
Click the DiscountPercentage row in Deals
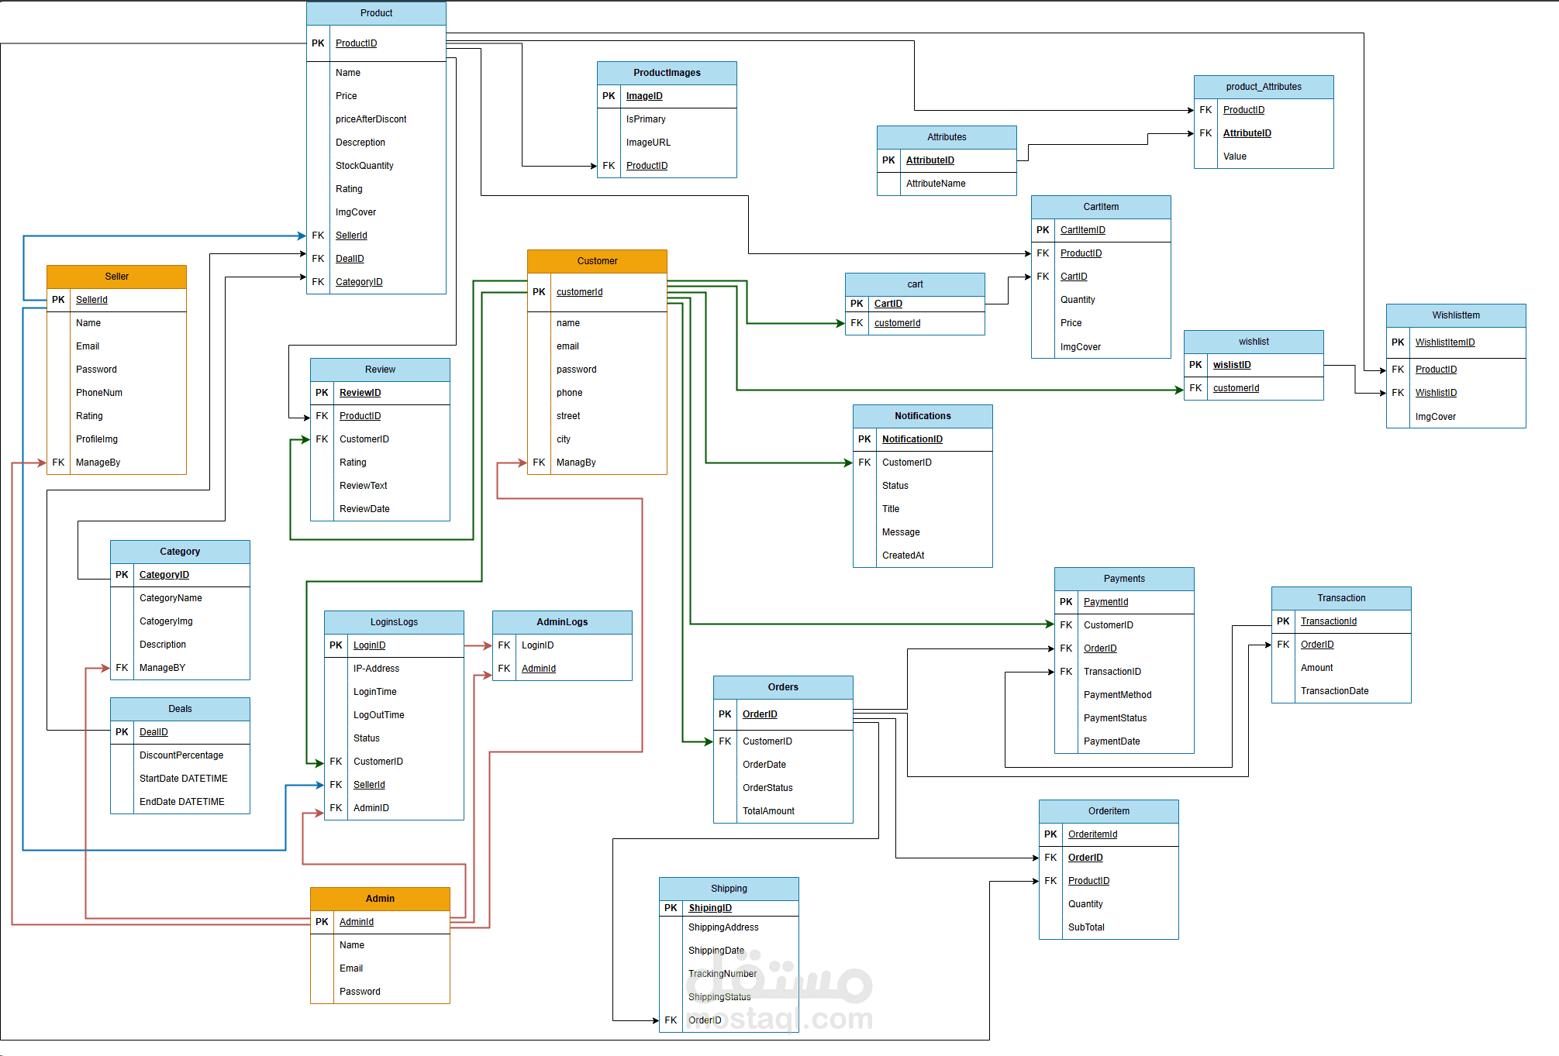[181, 755]
